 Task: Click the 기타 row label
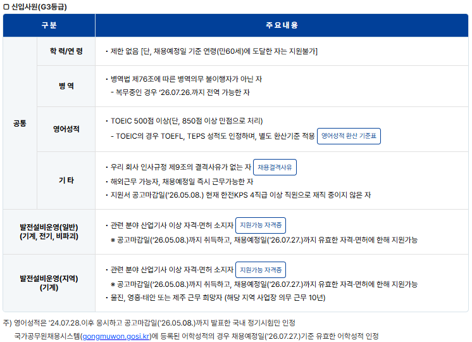(x=66, y=180)
